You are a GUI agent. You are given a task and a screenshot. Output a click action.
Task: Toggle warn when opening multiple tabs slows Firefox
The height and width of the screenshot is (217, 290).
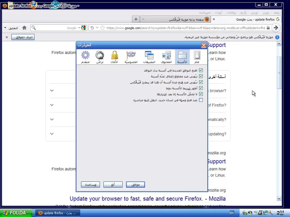pyautogui.click(x=201, y=82)
